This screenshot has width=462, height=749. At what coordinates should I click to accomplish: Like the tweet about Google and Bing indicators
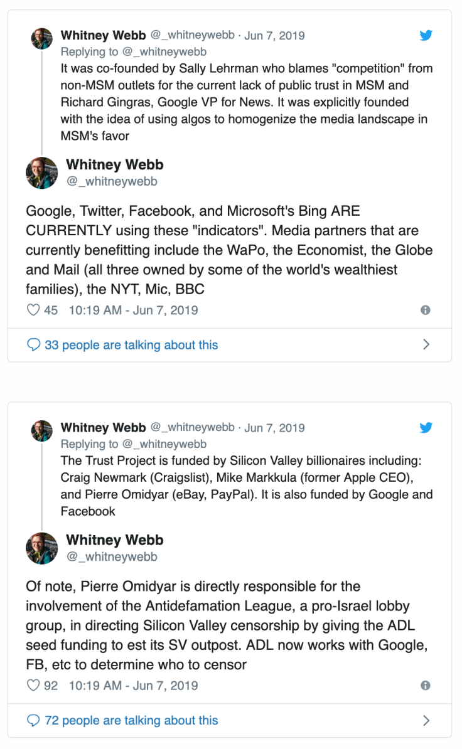(x=33, y=310)
